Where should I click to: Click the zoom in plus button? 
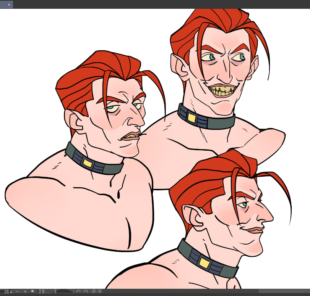25,291
